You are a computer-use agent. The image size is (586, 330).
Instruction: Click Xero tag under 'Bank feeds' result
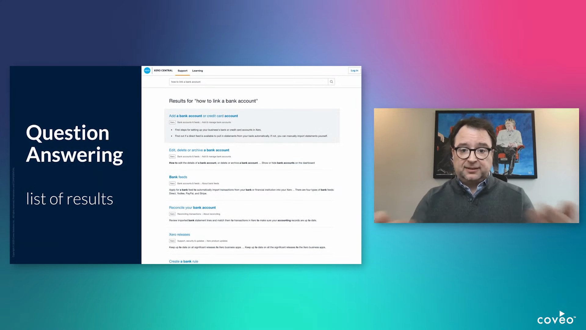click(172, 183)
